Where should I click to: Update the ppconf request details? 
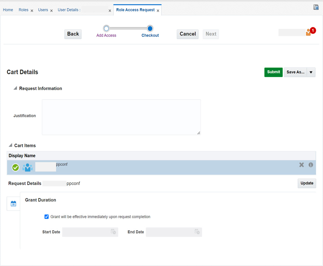[x=307, y=183]
